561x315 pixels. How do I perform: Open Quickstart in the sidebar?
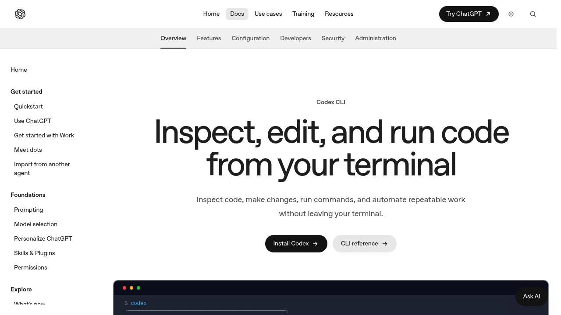(x=28, y=107)
